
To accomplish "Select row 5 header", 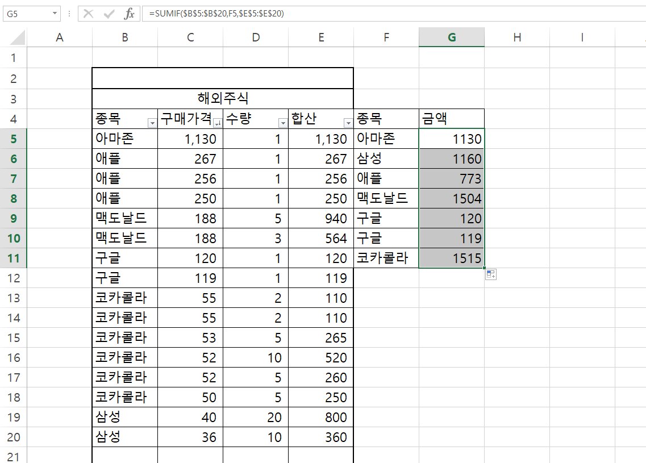I will point(14,139).
